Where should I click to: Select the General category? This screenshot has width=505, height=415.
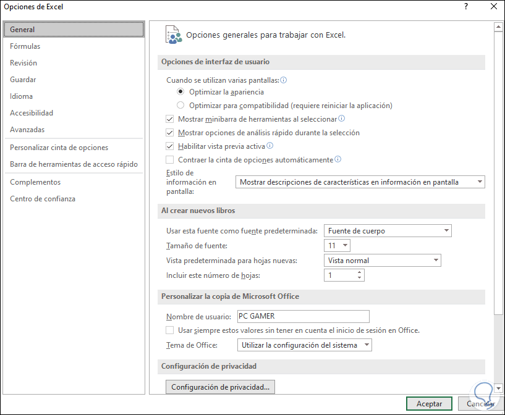click(74, 29)
